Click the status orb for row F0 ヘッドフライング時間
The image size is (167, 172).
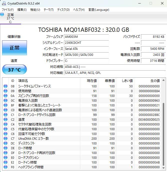click(x=5, y=167)
